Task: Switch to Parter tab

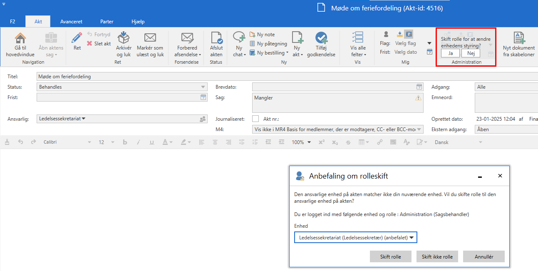Action: coord(107,21)
